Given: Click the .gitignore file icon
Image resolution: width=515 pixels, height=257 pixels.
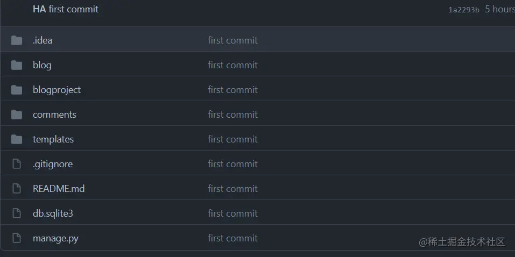Looking at the screenshot, I should tap(17, 164).
